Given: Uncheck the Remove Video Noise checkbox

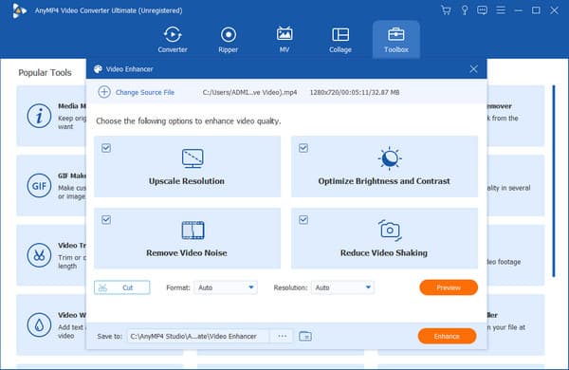Looking at the screenshot, I should [106, 220].
